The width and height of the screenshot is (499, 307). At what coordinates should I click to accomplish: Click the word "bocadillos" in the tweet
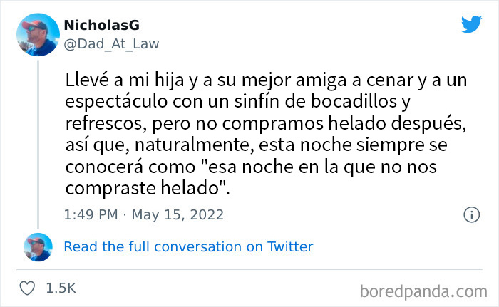(354, 101)
